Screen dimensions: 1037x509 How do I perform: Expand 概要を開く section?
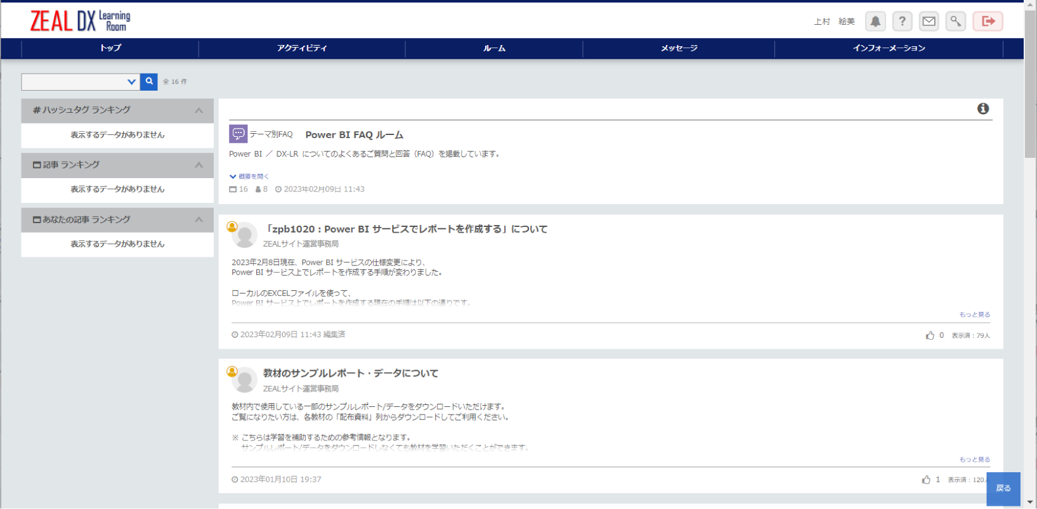[249, 176]
